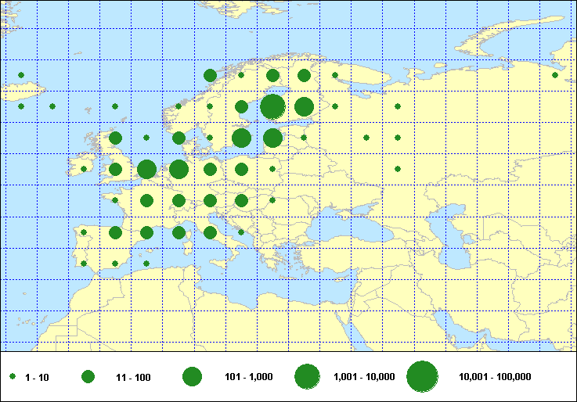
Task: Click the legend circle for 11 - 100
Action: pos(88,377)
